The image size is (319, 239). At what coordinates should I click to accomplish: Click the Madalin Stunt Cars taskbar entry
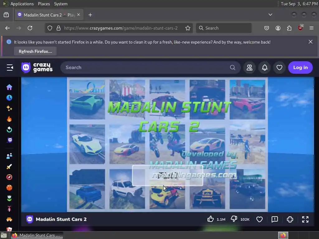click(x=37, y=235)
